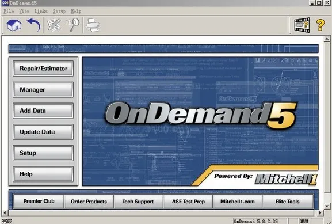
Task: Go to the Home page icon
Action: click(x=14, y=25)
